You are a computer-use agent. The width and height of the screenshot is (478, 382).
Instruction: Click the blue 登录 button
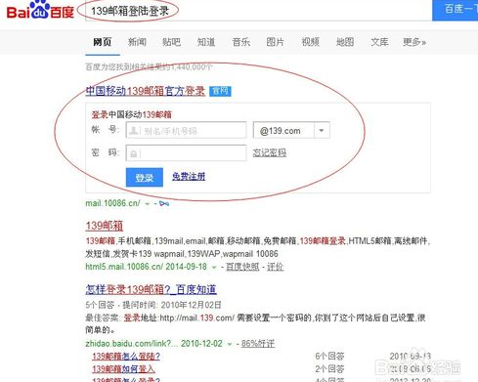point(145,178)
